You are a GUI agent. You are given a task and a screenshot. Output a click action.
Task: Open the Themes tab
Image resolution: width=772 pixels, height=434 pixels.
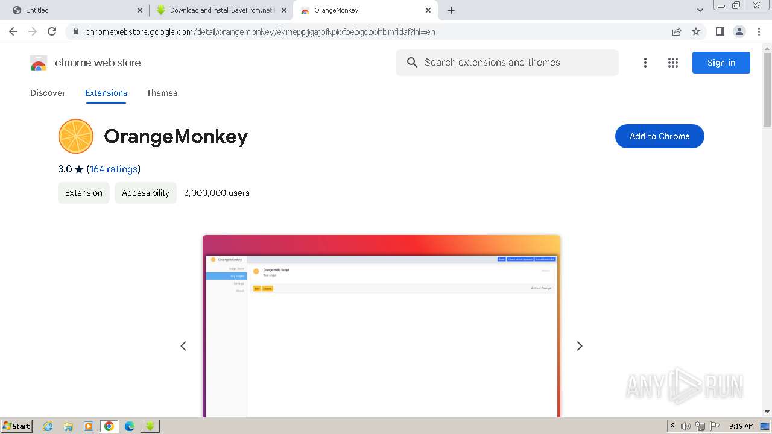pyautogui.click(x=162, y=93)
